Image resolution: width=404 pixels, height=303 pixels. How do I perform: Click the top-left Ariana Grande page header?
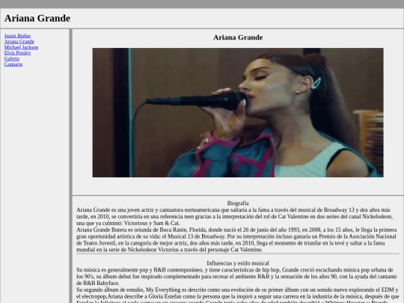[37, 18]
